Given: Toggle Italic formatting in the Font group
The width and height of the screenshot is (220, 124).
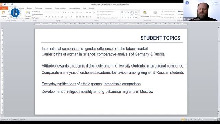Looking at the screenshot, I should [x=49, y=17].
